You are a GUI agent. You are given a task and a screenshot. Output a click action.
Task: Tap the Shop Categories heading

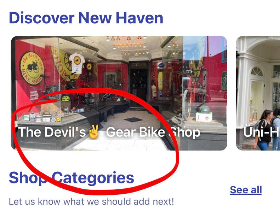(x=72, y=177)
